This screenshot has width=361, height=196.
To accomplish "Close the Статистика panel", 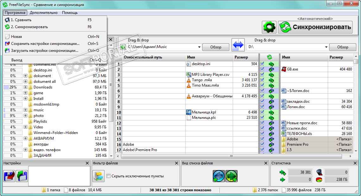I will [355, 163].
